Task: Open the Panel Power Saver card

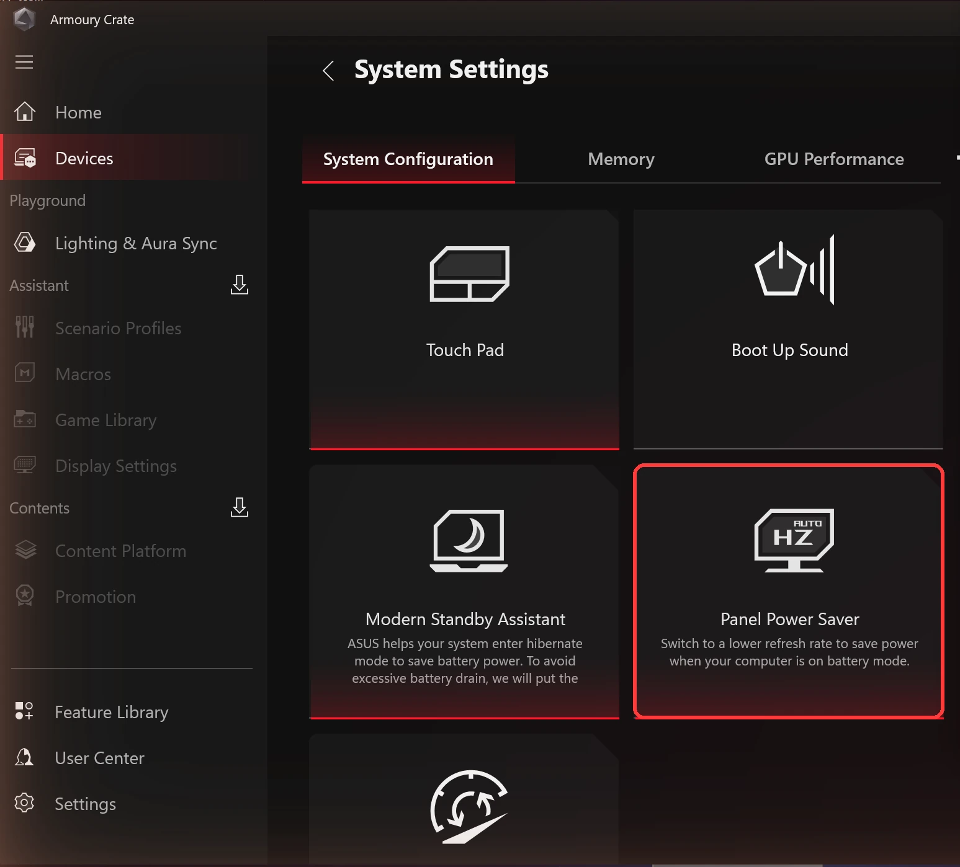Action: pyautogui.click(x=788, y=592)
